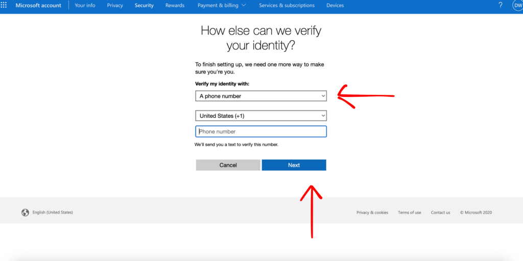The width and height of the screenshot is (523, 261).
Task: Click the globe language icon
Action: [25, 213]
